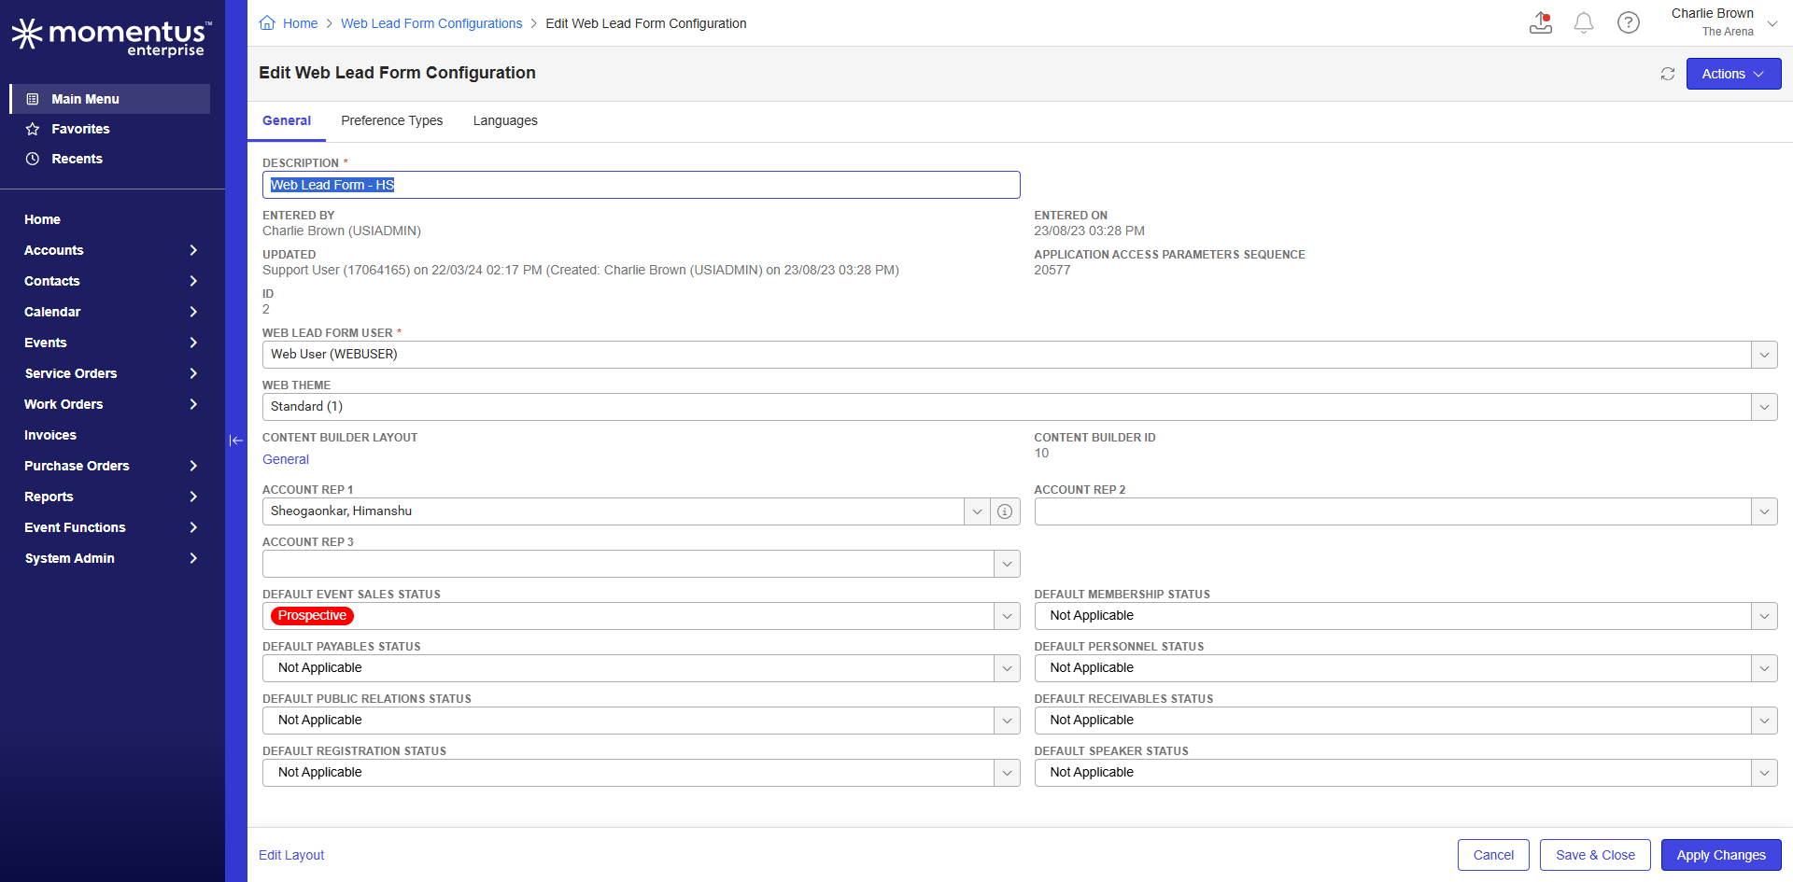This screenshot has height=882, width=1793.
Task: Expand the Reports menu chevron
Action: 193,497
